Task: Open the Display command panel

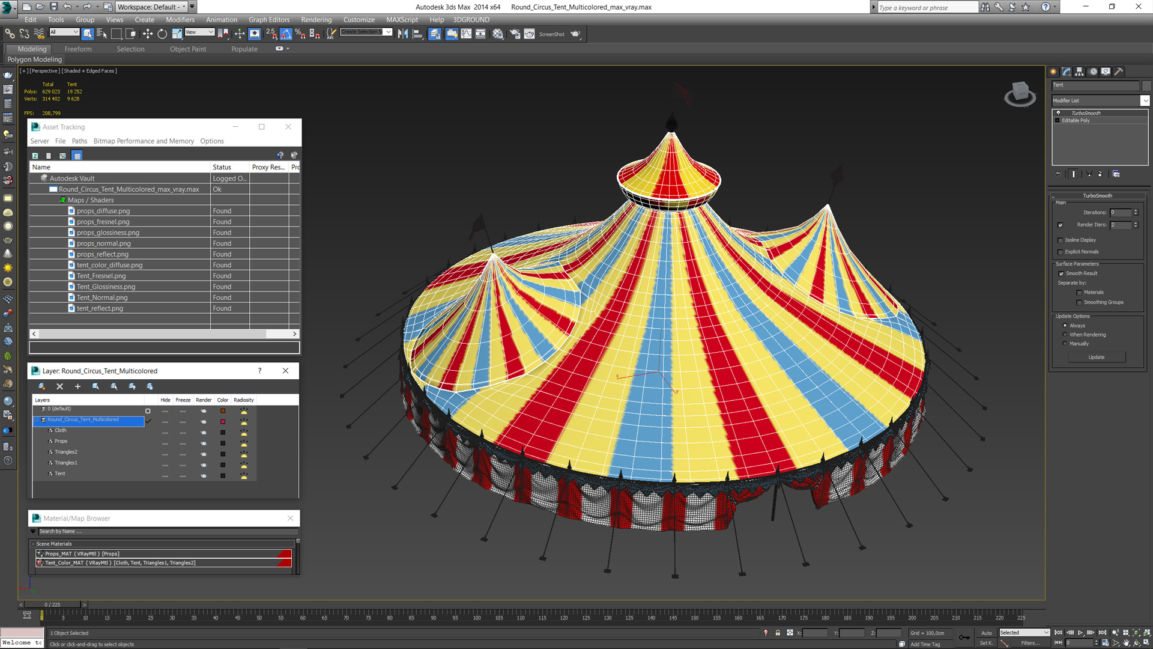Action: coord(1106,72)
